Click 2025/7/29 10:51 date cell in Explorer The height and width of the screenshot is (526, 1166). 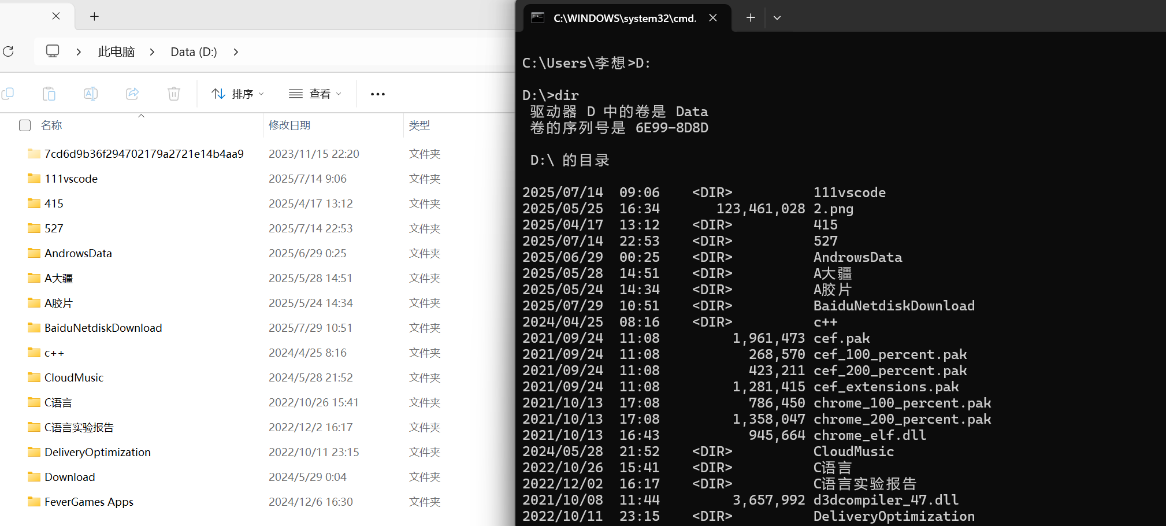[x=310, y=328]
